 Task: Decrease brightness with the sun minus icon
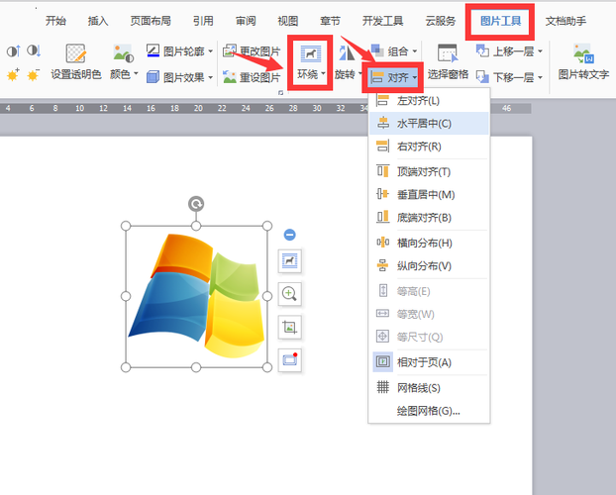(33, 74)
